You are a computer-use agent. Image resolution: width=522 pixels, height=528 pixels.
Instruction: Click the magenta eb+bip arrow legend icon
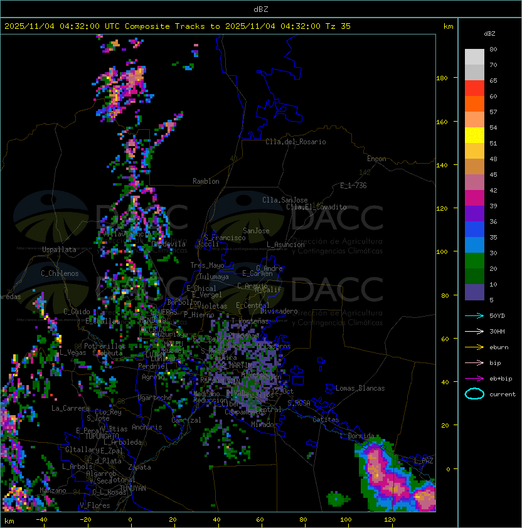click(474, 379)
